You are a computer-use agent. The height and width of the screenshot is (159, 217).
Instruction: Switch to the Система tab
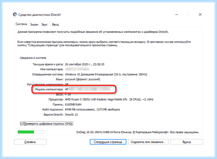pyautogui.click(x=21, y=24)
